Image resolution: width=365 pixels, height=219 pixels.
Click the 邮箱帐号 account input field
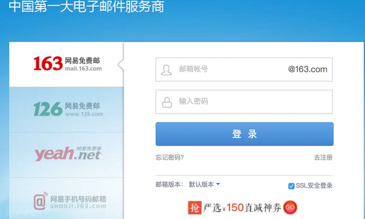pos(244,70)
